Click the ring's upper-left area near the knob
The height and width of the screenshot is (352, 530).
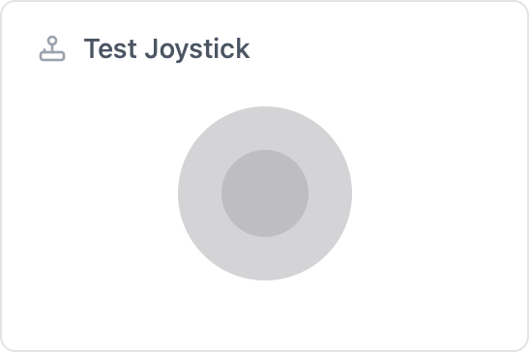click(219, 147)
